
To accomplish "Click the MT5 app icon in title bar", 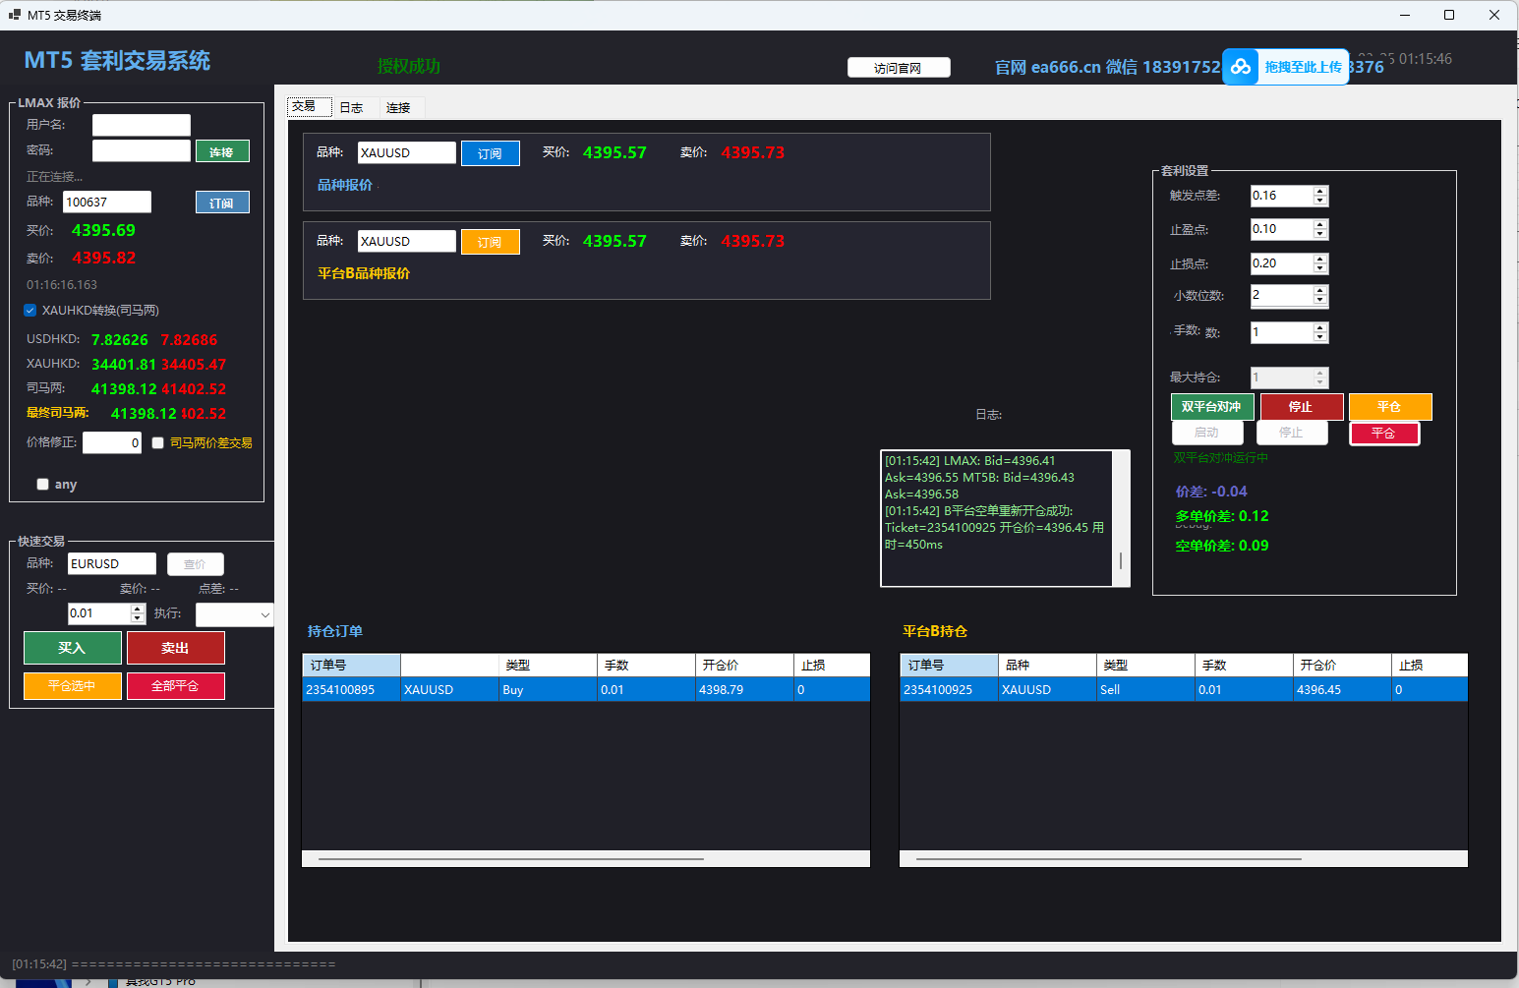I will pyautogui.click(x=14, y=15).
